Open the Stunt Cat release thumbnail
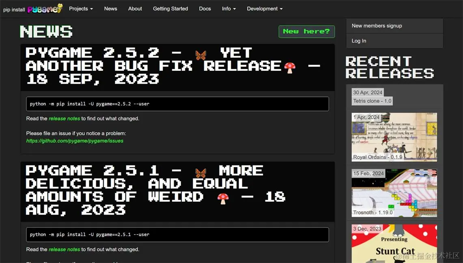This screenshot has width=463, height=263. coord(394,243)
